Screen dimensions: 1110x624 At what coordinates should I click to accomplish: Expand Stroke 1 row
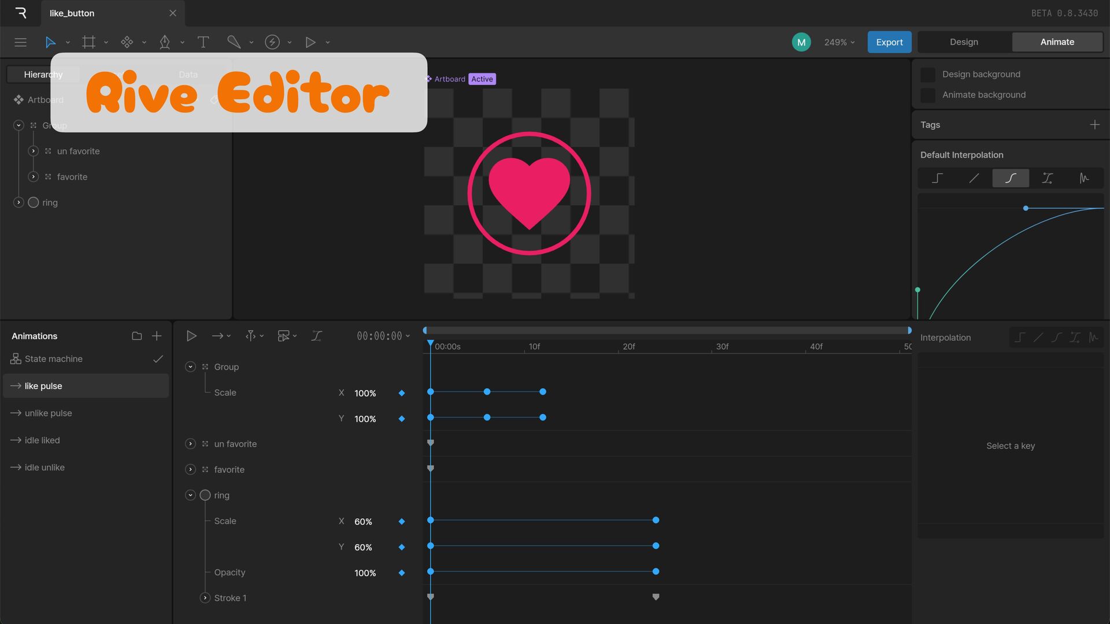point(205,598)
